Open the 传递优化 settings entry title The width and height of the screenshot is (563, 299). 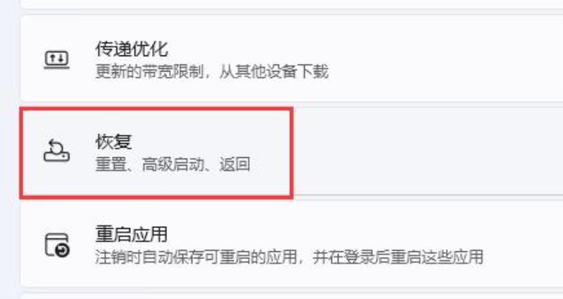[132, 48]
